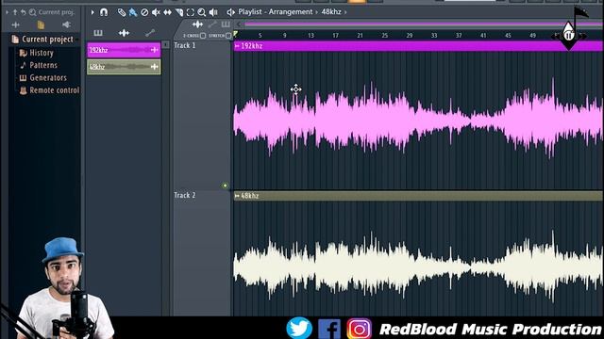The height and width of the screenshot is (339, 604).
Task: Select the Zoom tool
Action: click(x=201, y=12)
